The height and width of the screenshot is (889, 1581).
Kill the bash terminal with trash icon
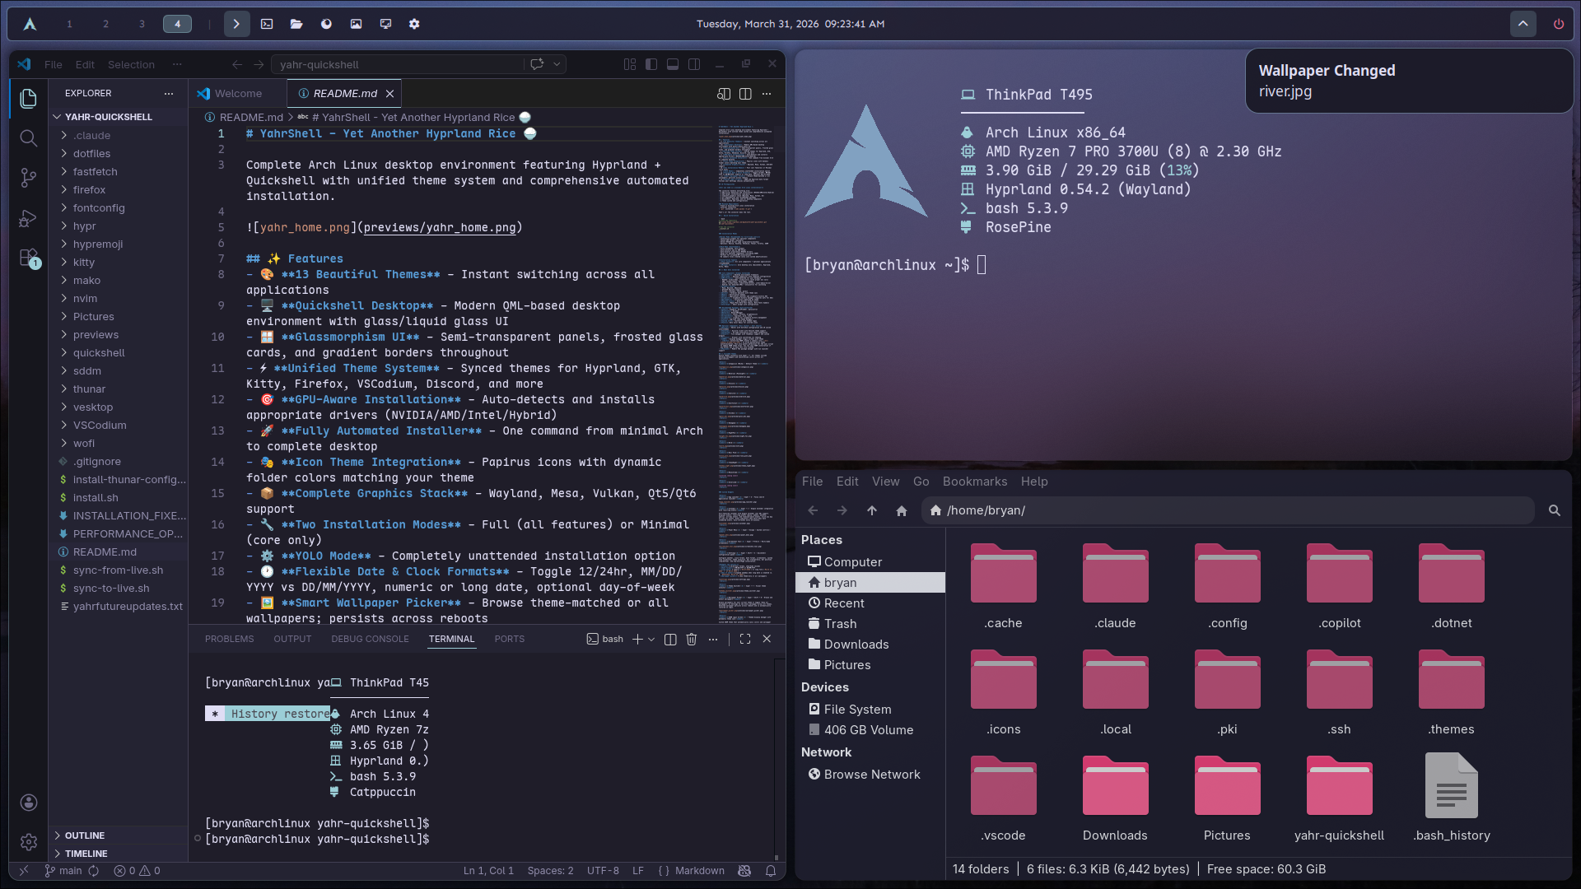[x=692, y=639]
